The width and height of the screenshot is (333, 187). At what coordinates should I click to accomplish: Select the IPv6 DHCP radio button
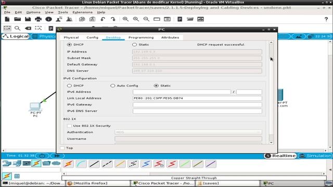tap(69, 86)
